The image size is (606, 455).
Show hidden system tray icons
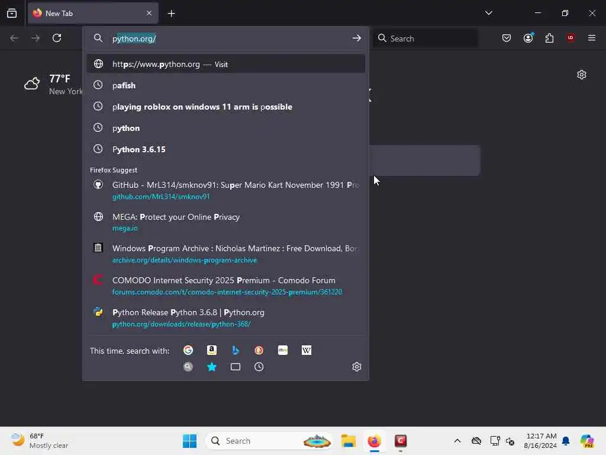tap(457, 441)
